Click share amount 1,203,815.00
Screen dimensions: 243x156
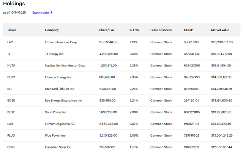tap(108, 66)
